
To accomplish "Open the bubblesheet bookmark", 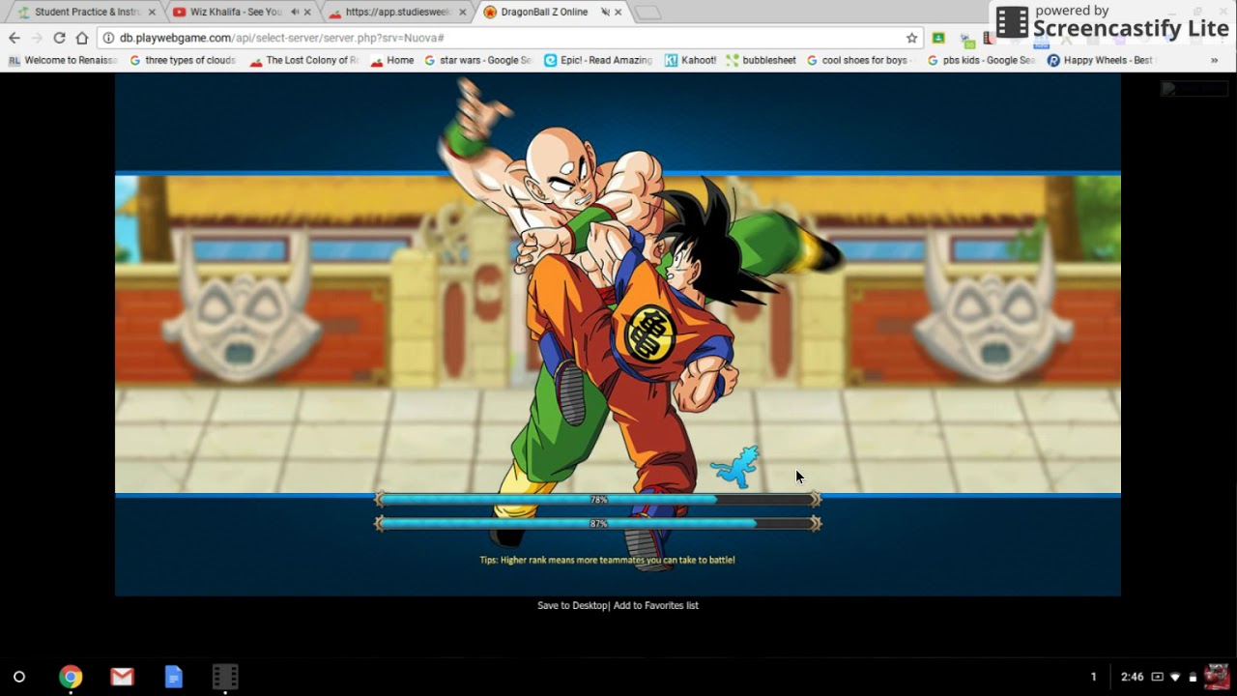I will pos(762,60).
